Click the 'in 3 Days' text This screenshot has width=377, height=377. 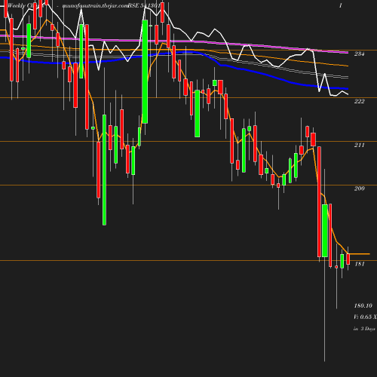pyautogui.click(x=364, y=329)
